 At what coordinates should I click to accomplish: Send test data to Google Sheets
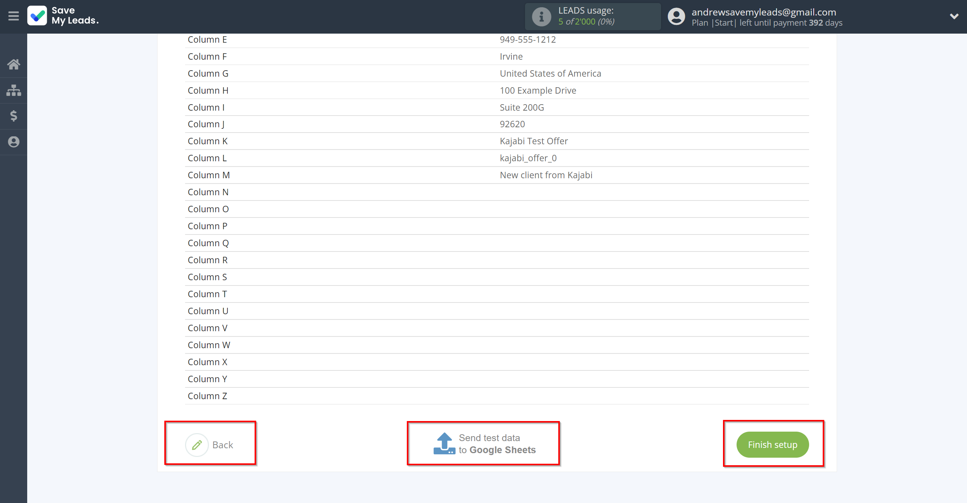click(483, 444)
